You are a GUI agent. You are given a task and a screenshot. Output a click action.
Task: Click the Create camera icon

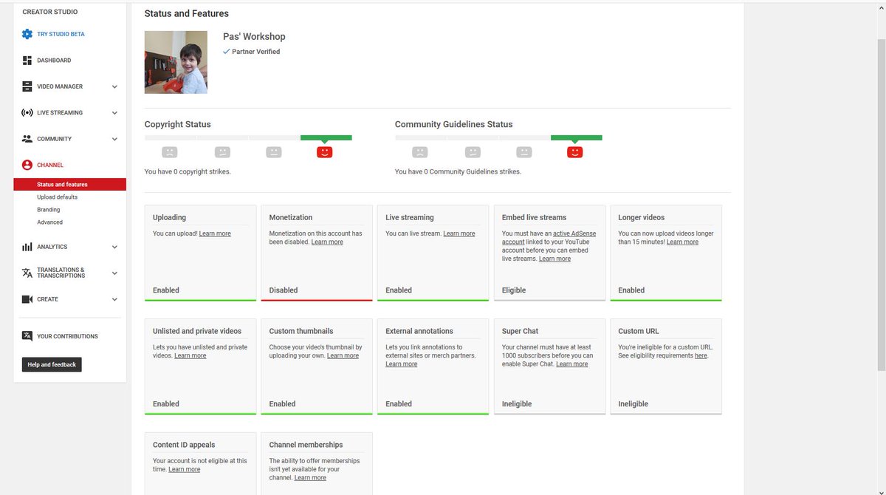(x=27, y=299)
